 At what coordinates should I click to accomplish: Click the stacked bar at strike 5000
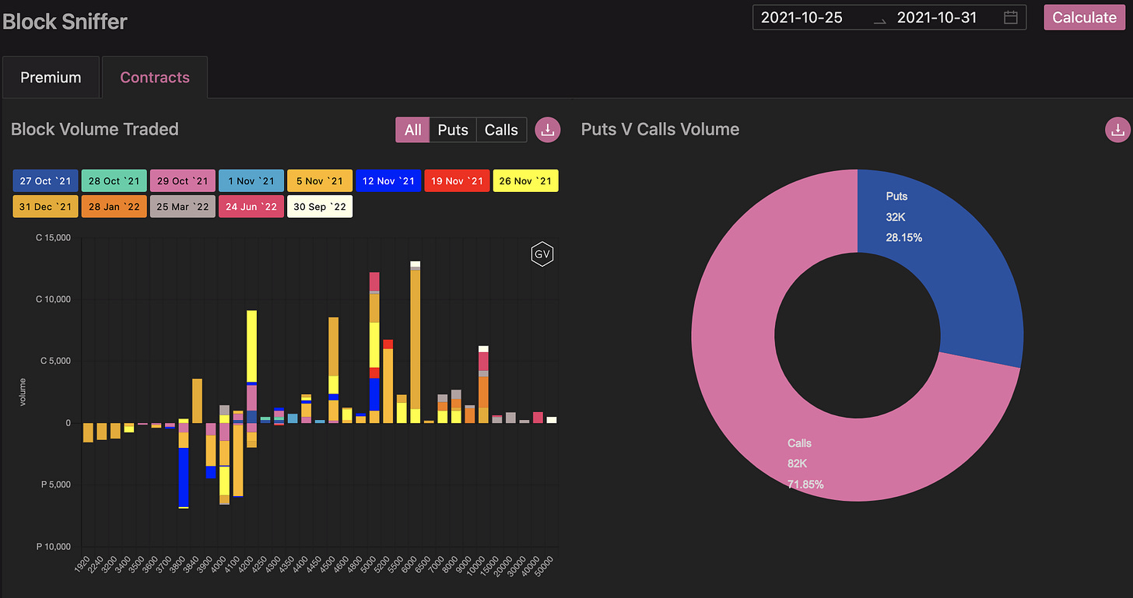click(374, 348)
